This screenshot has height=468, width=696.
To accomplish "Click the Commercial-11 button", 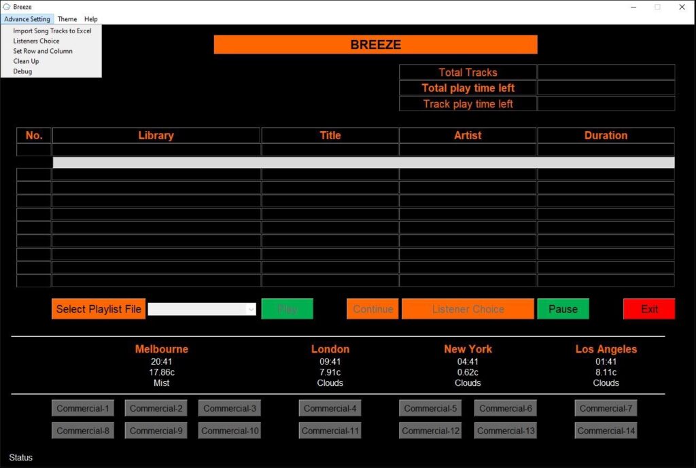I will click(330, 431).
